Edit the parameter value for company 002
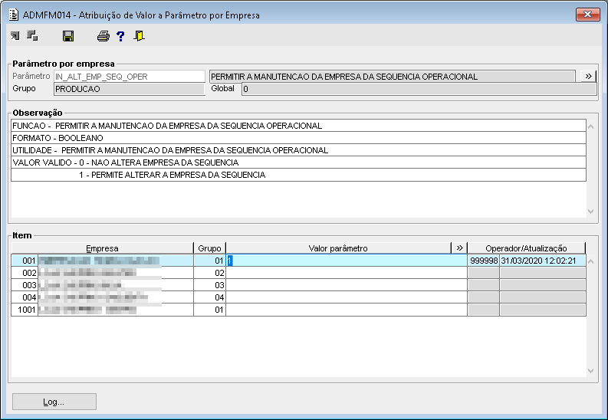The image size is (608, 420). [347, 273]
